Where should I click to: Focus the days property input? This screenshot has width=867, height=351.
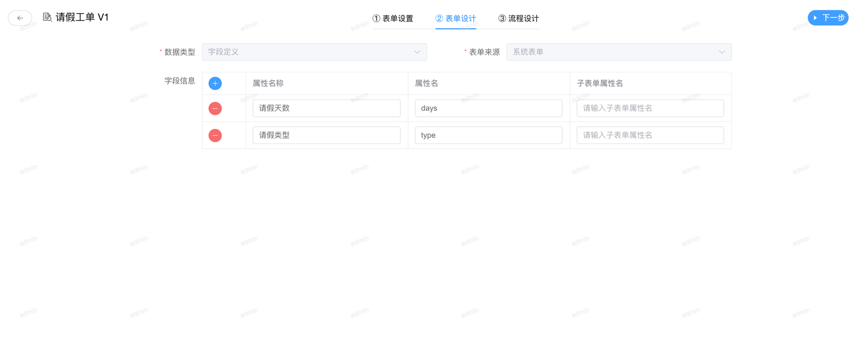[488, 108]
